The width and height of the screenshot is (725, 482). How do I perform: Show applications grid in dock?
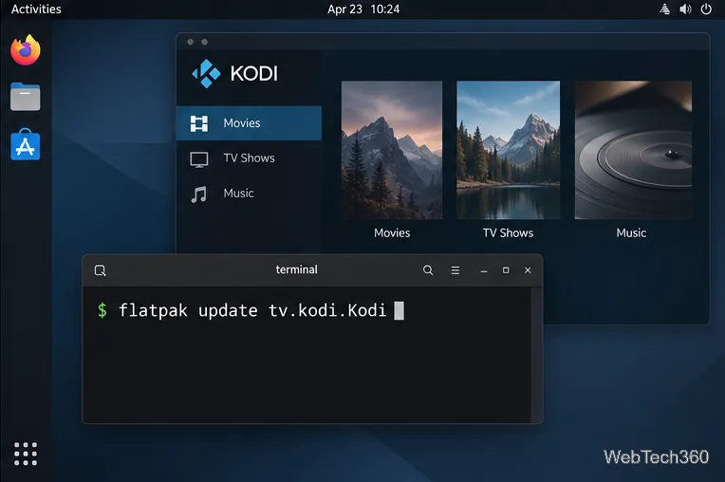(x=26, y=454)
